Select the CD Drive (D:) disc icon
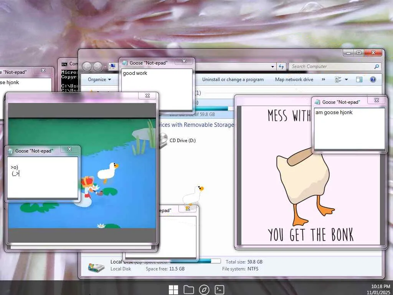This screenshot has height=295, width=393. [x=163, y=140]
